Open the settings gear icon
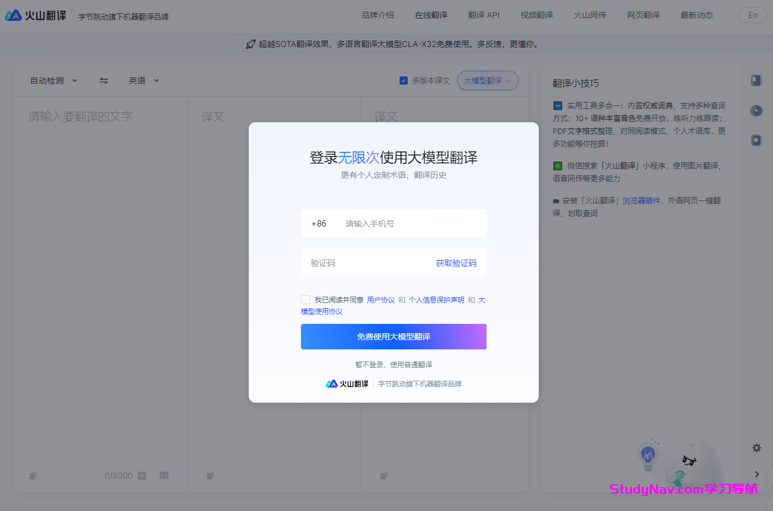This screenshot has height=511, width=773. coord(756,447)
